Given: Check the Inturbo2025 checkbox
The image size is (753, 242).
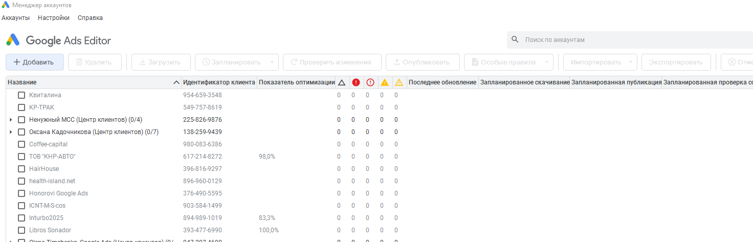Looking at the screenshot, I should [x=21, y=218].
